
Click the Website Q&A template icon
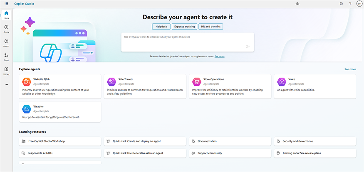[27, 81]
